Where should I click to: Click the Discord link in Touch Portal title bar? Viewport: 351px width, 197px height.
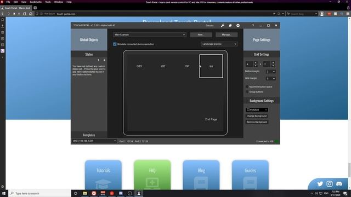210,26
